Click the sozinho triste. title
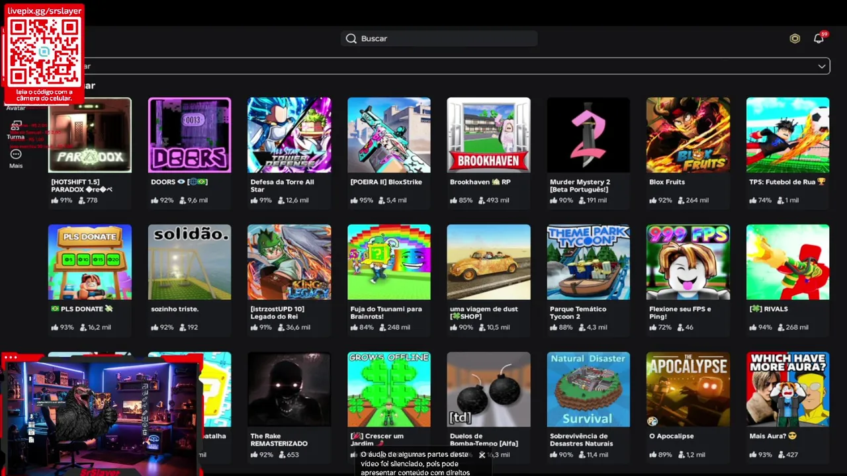 coord(175,309)
